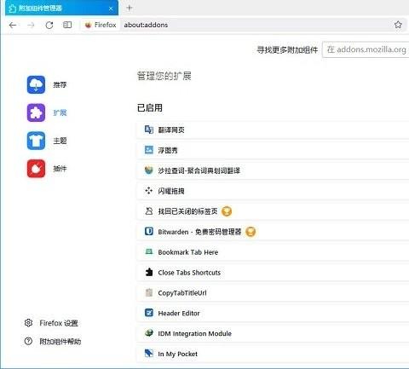Click the Close Tabs Shortcuts puzzle icon

(149, 272)
